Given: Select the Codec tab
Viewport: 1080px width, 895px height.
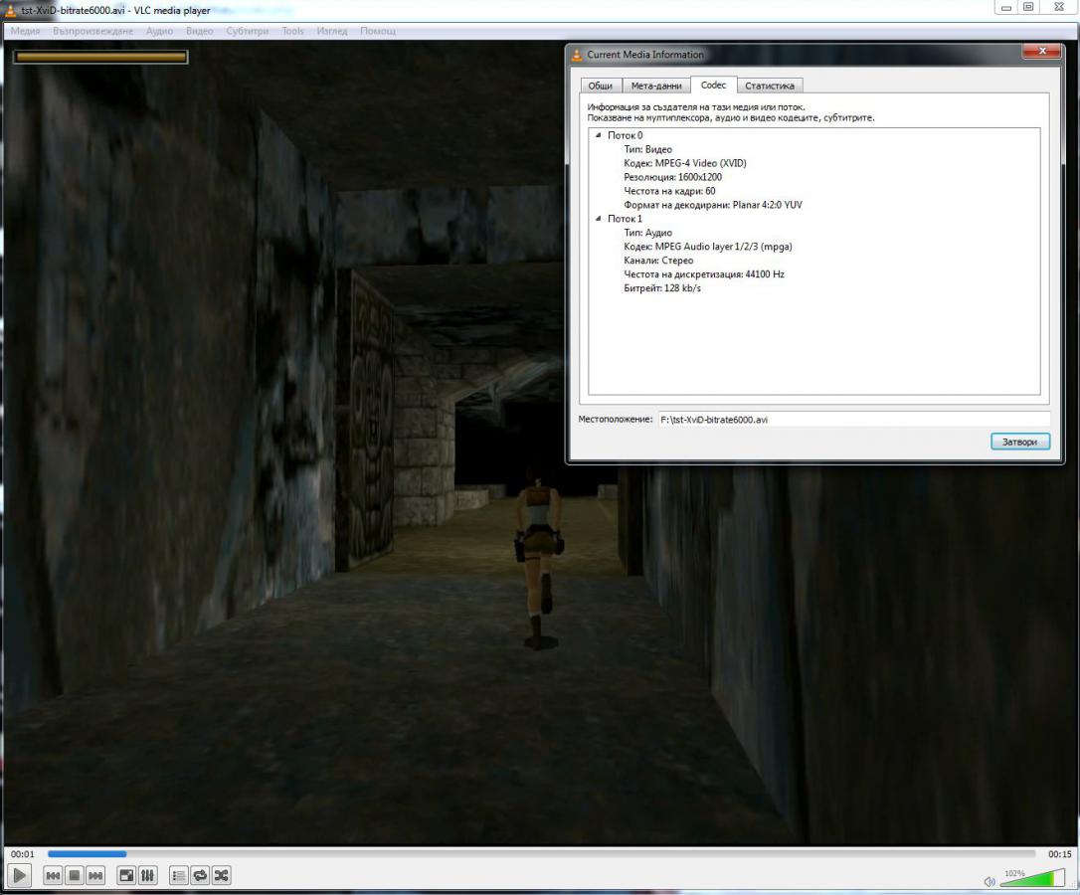Looking at the screenshot, I should (714, 85).
